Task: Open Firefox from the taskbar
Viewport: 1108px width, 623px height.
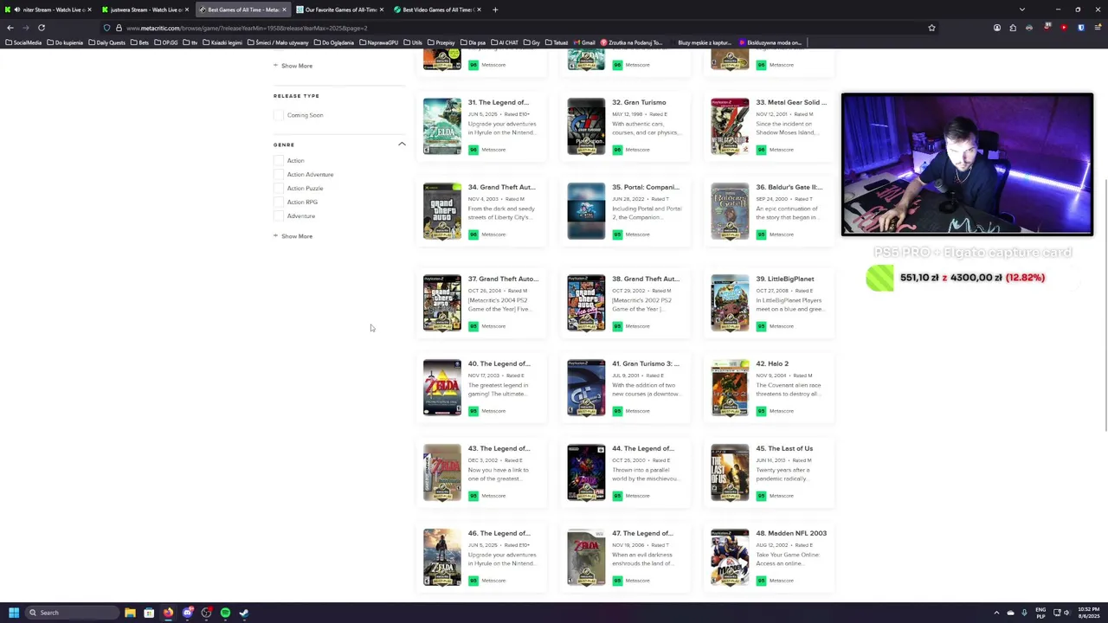Action: [x=168, y=613]
